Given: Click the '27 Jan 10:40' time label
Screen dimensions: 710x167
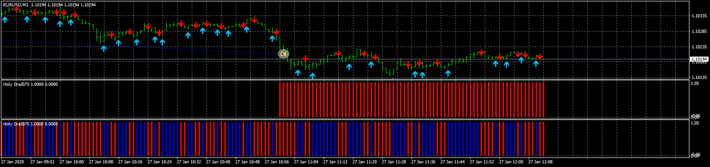Looking at the screenshot, I should (218, 162).
